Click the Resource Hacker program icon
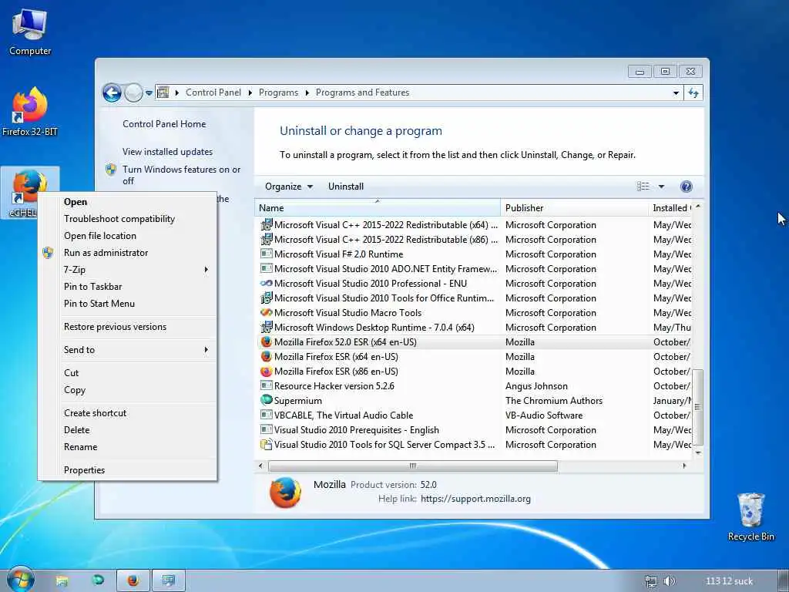789x592 pixels. coord(266,385)
